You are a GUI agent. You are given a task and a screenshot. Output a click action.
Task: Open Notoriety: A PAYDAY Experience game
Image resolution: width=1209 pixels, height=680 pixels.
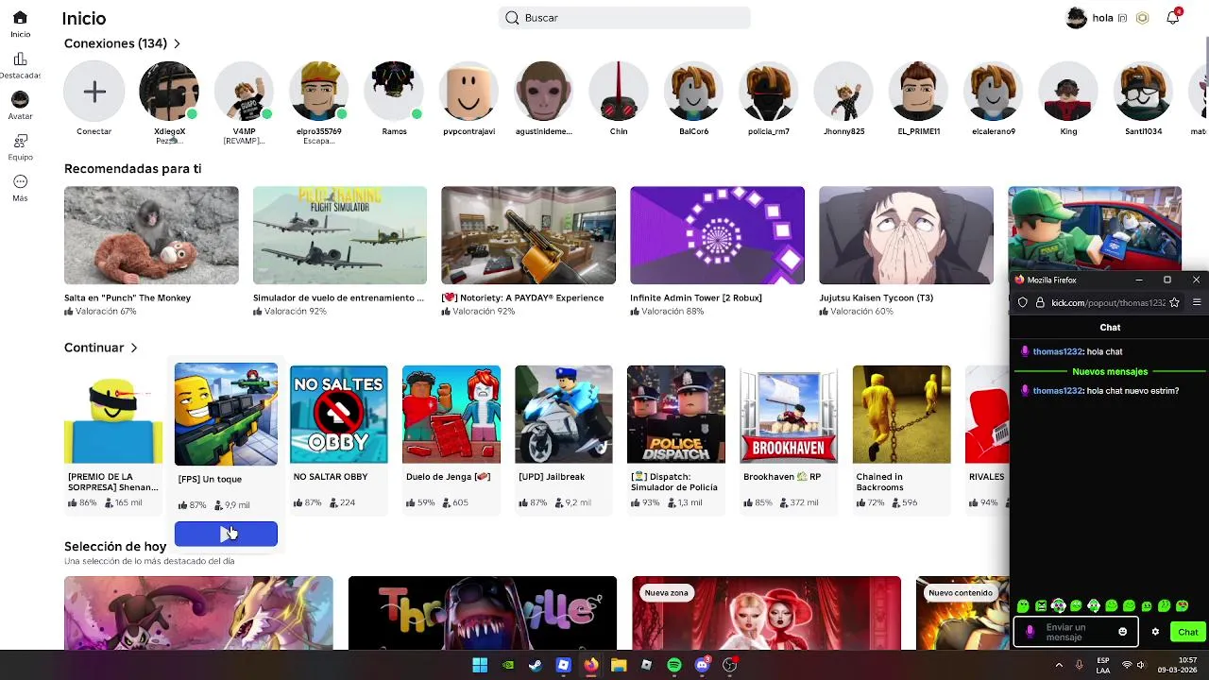[528, 235]
